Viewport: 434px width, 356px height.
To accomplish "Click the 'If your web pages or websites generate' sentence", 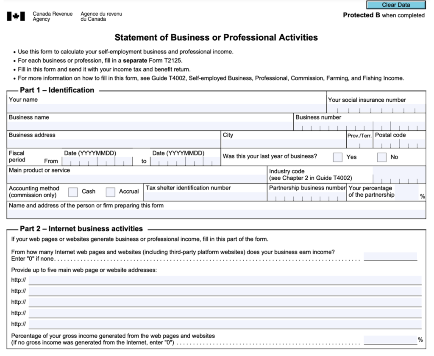I will click(x=140, y=239).
